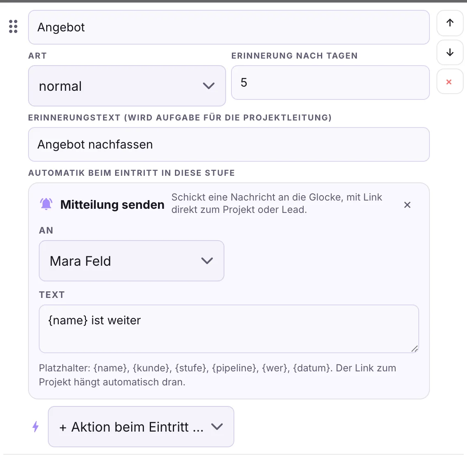Click the purple bell icon
Screen dimensions: 467x458
[x=46, y=204]
